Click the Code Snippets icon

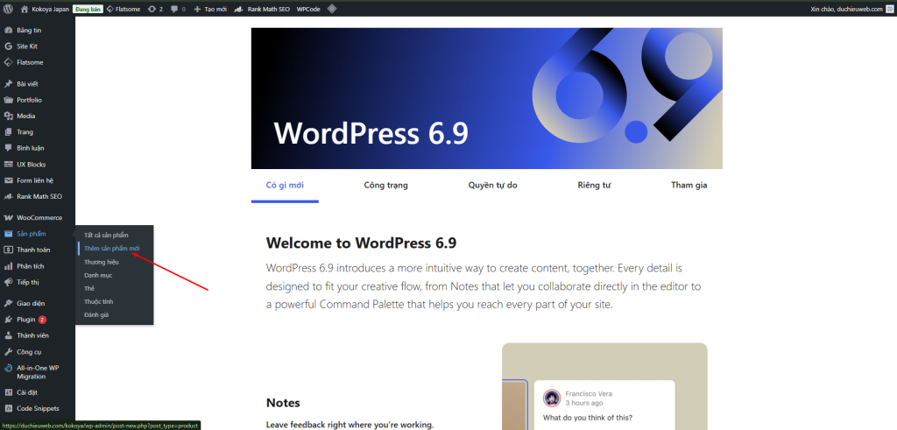pos(8,409)
